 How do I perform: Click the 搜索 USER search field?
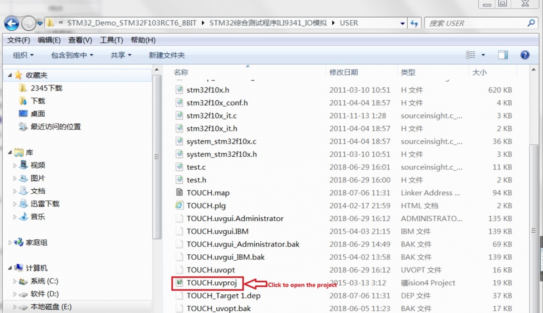475,23
